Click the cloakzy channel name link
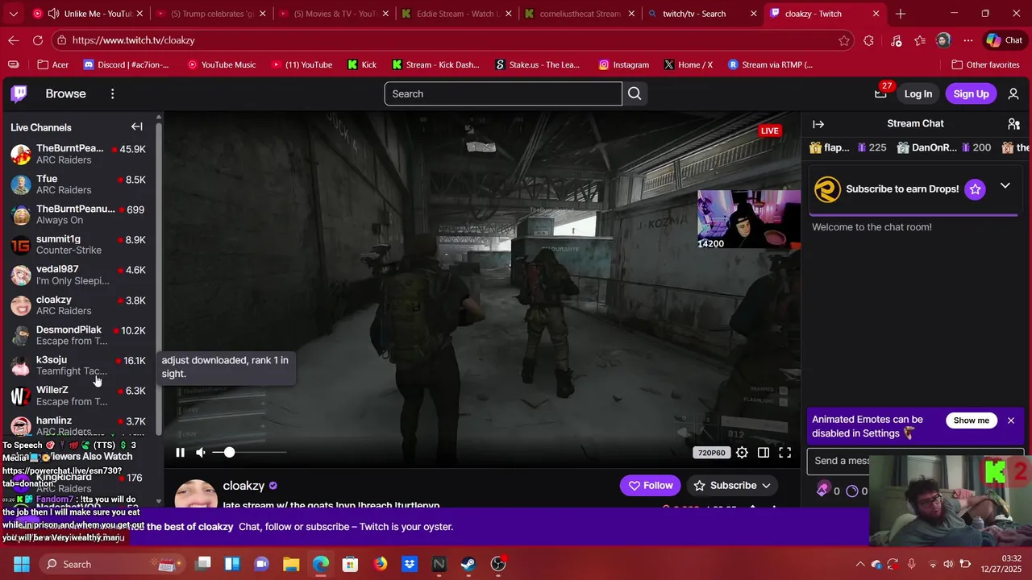Screen dimensions: 1032x580 [x=244, y=486]
